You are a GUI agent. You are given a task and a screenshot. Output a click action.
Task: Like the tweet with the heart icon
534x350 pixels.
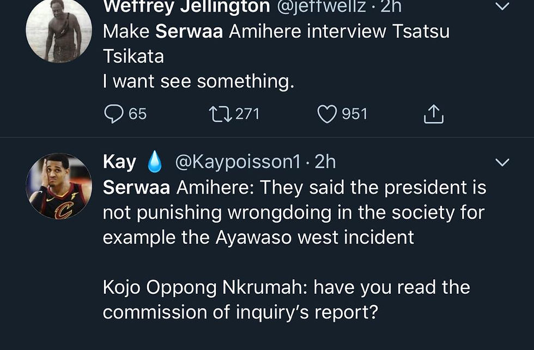tap(326, 114)
